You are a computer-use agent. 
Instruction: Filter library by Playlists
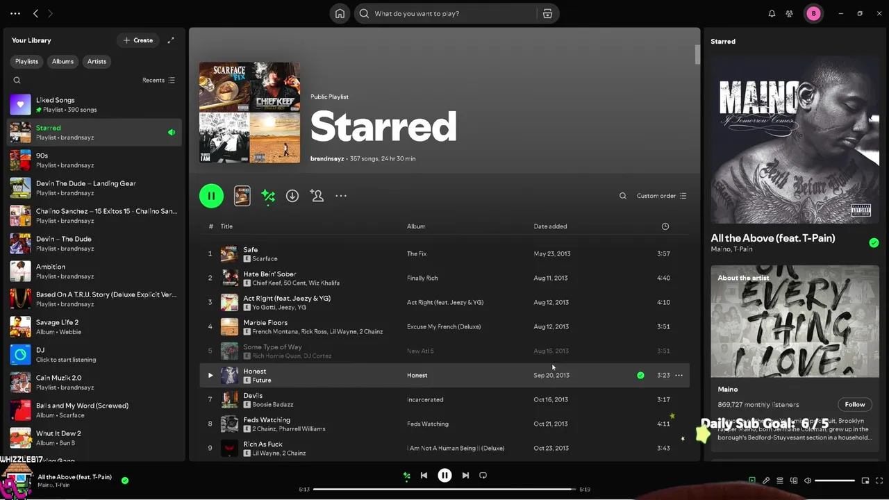click(x=26, y=61)
